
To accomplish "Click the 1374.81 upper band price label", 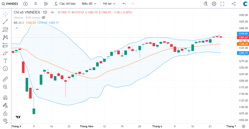I will (x=243, y=34).
